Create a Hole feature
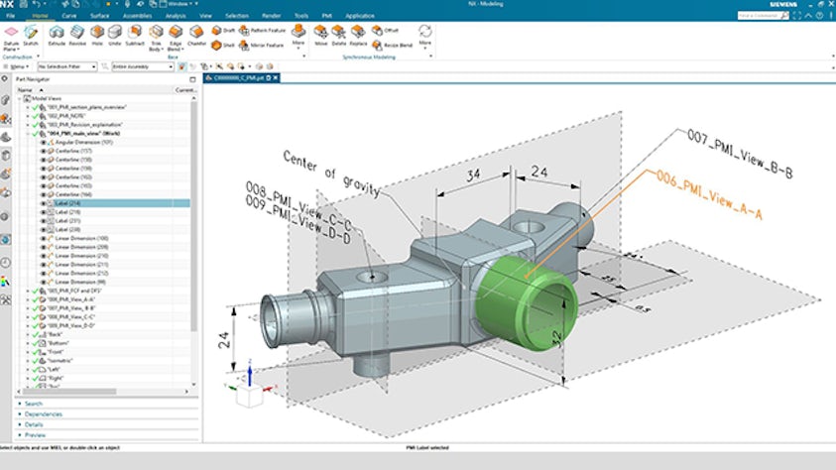This screenshot has height=470, width=836. click(x=97, y=36)
